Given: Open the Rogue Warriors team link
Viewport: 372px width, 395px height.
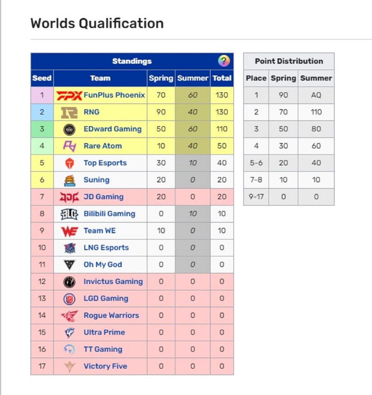Looking at the screenshot, I should click(x=111, y=316).
